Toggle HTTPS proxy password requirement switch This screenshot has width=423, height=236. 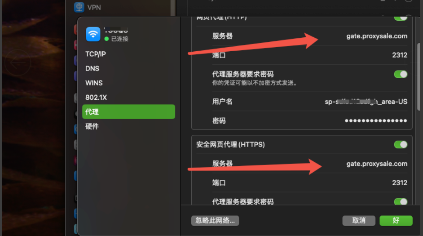pos(401,201)
